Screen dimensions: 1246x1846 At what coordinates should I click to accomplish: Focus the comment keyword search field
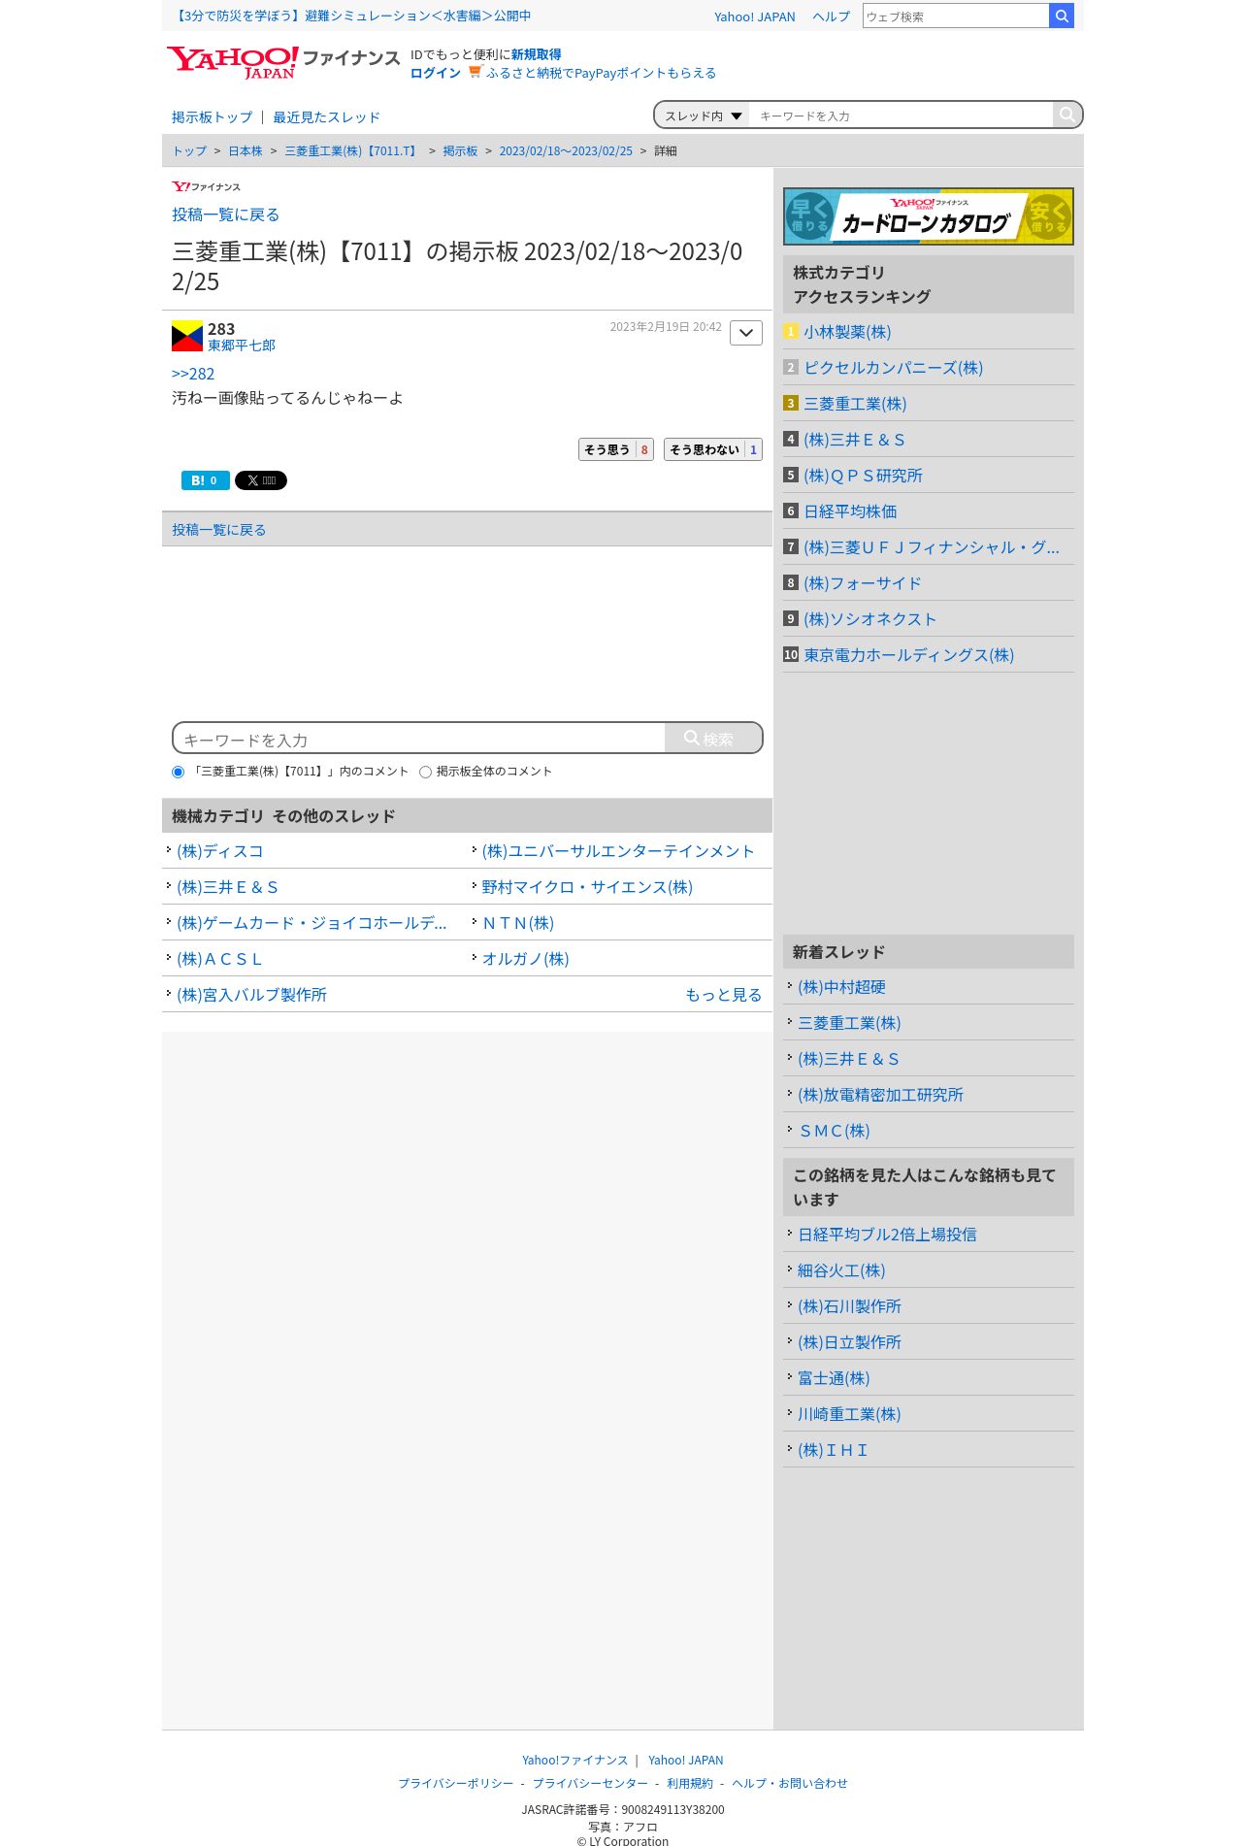coord(419,739)
